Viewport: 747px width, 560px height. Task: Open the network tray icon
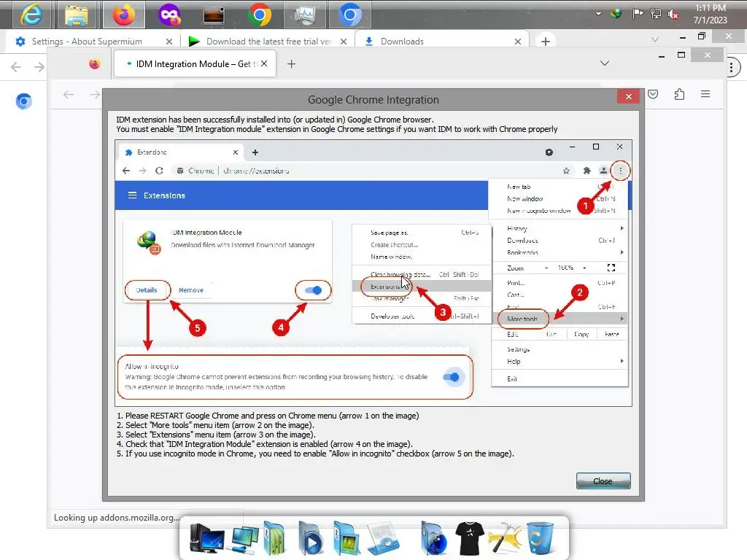click(x=656, y=13)
